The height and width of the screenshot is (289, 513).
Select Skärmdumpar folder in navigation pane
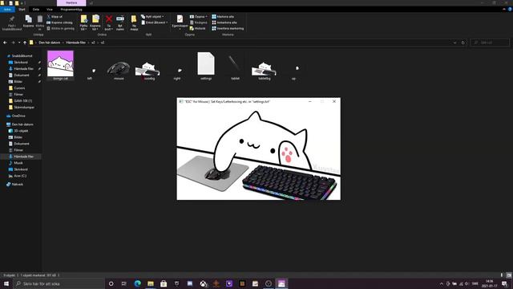coord(24,107)
